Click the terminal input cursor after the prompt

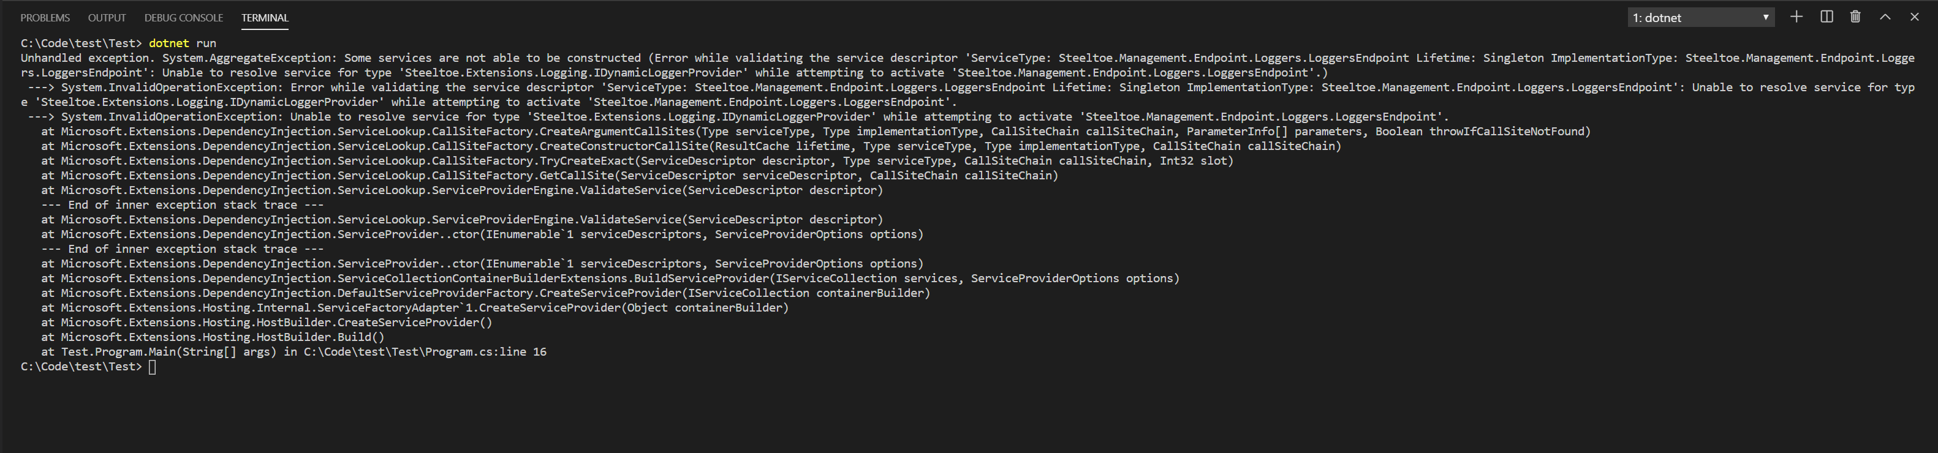coord(153,367)
